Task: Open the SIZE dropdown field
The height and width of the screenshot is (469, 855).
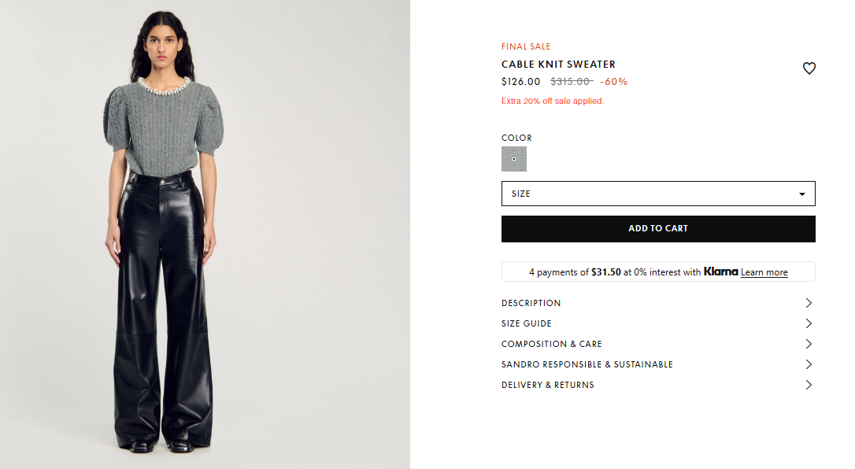Action: coord(658,194)
